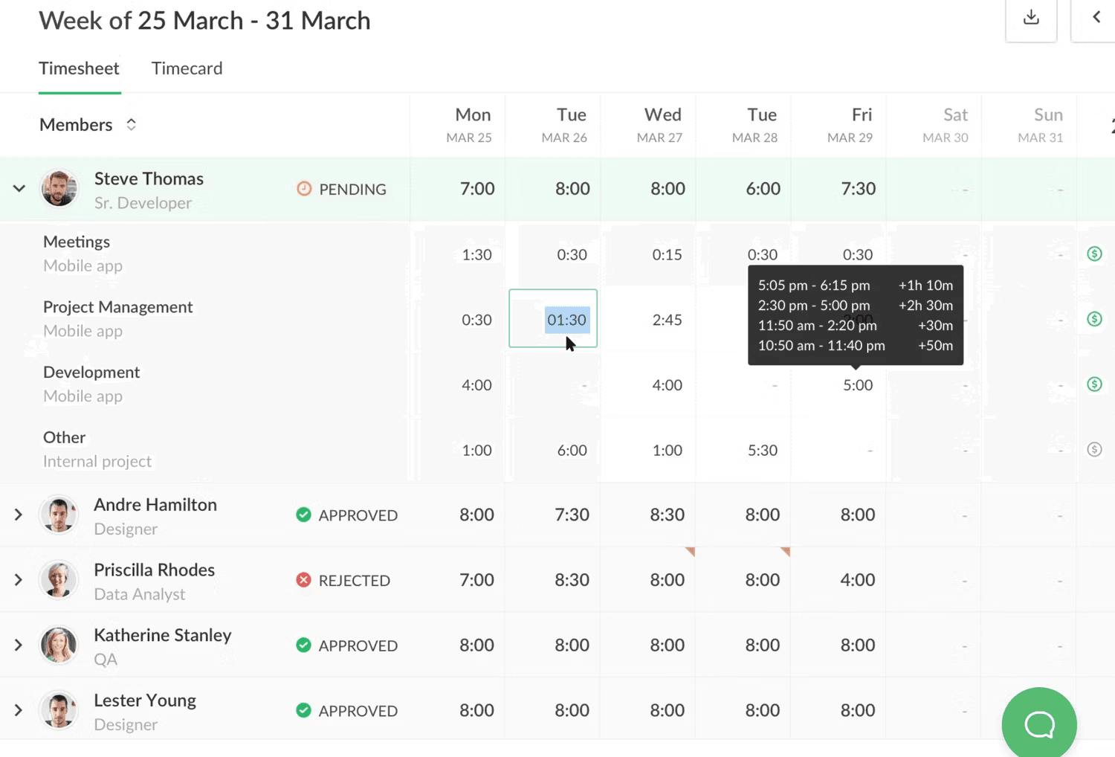Click Priscilla Rhodes's REJECTED cross icon
The height and width of the screenshot is (757, 1115).
click(x=303, y=580)
